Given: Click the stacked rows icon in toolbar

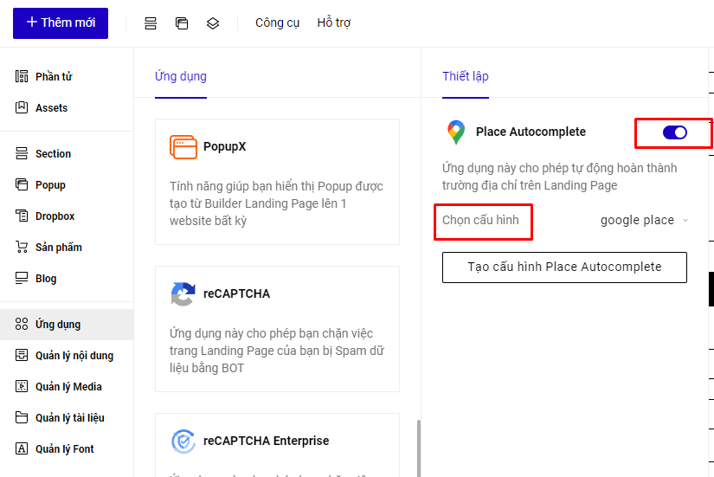Looking at the screenshot, I should point(151,23).
